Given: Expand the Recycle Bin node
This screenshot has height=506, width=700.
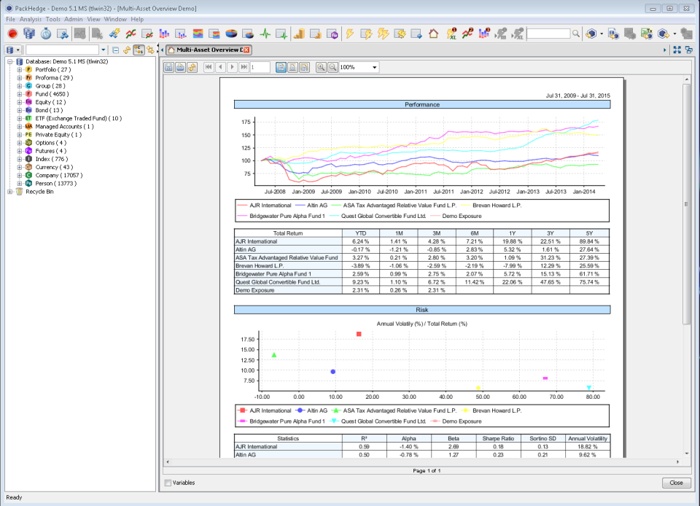Looking at the screenshot, I should click(9, 192).
